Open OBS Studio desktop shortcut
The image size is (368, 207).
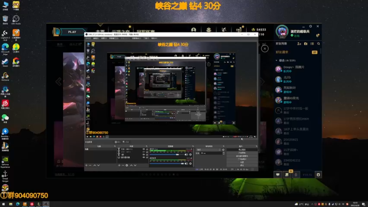pos(16,20)
